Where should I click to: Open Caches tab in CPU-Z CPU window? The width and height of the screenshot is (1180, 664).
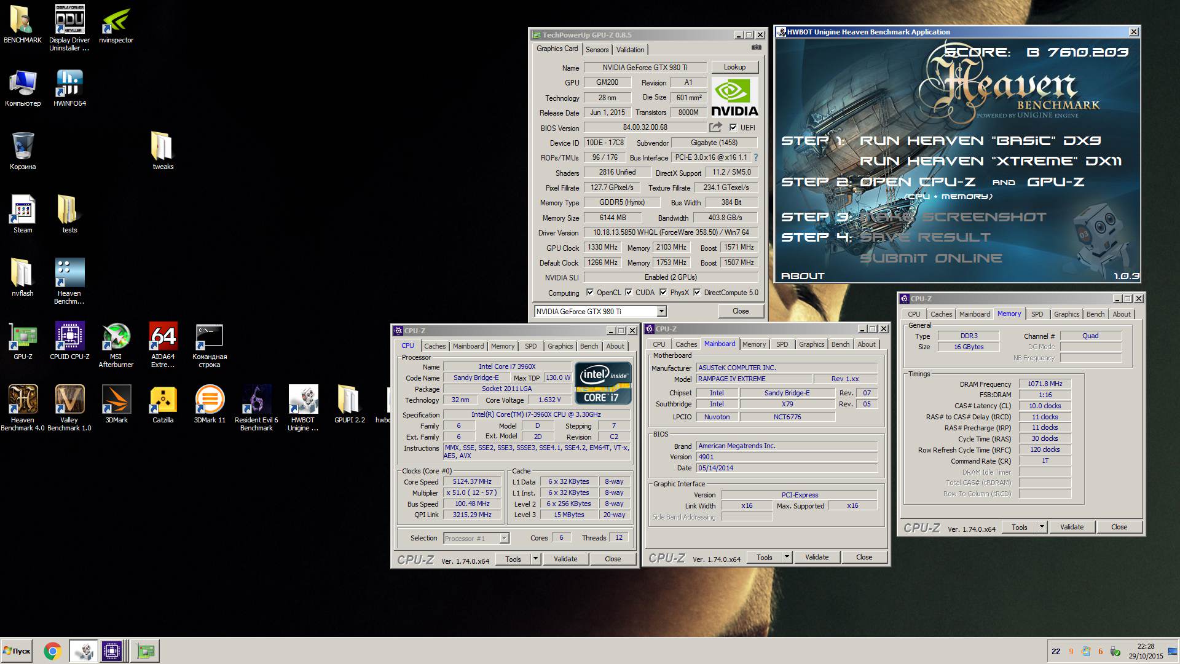435,346
